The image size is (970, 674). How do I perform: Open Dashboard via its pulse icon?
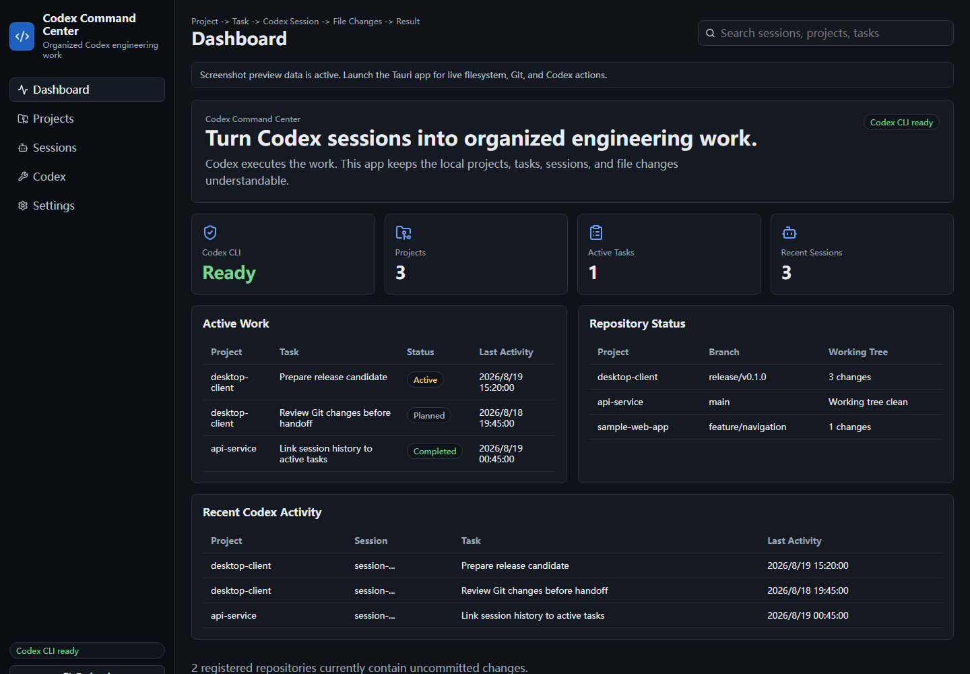pyautogui.click(x=23, y=90)
